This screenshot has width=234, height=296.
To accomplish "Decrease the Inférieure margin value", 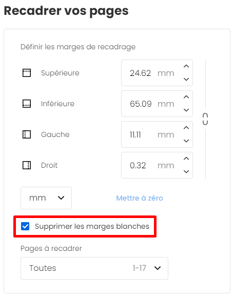I will click(186, 110).
